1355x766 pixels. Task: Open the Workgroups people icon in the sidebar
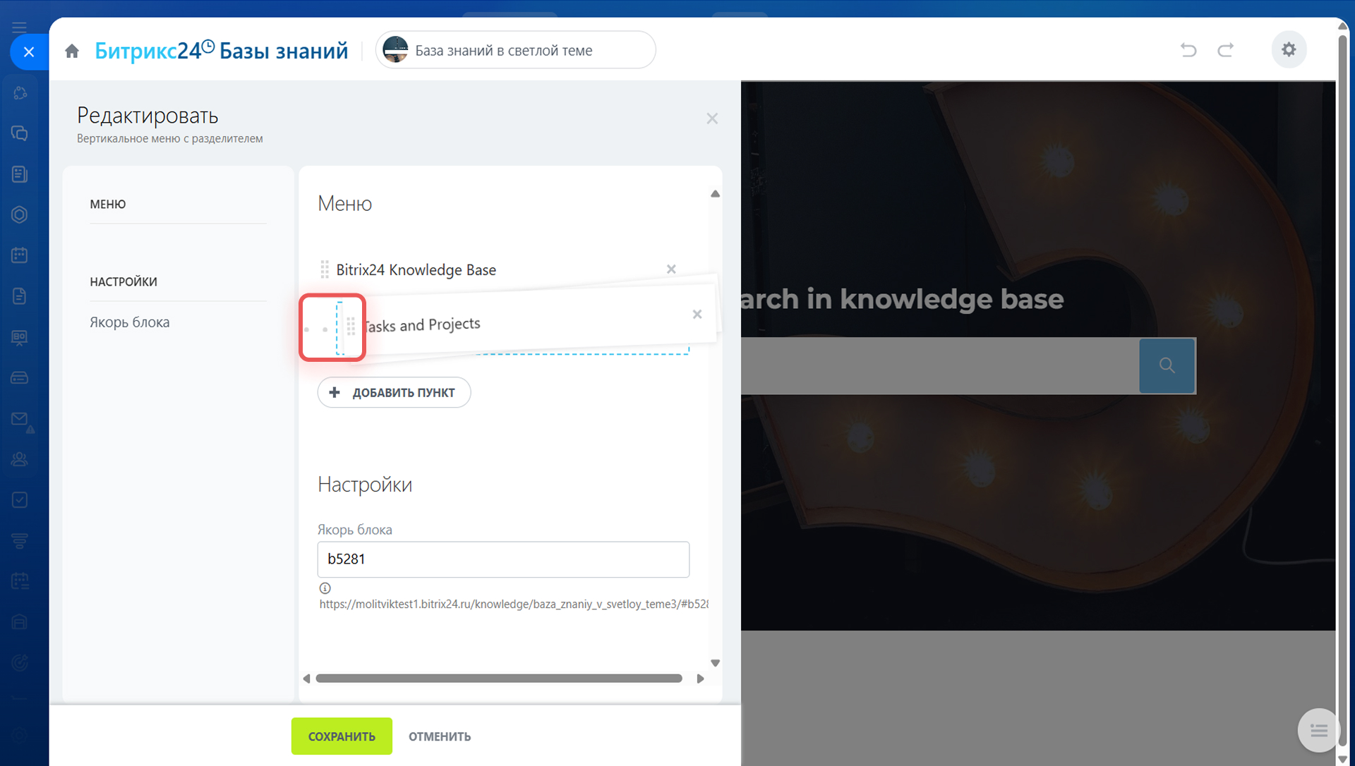coord(20,459)
